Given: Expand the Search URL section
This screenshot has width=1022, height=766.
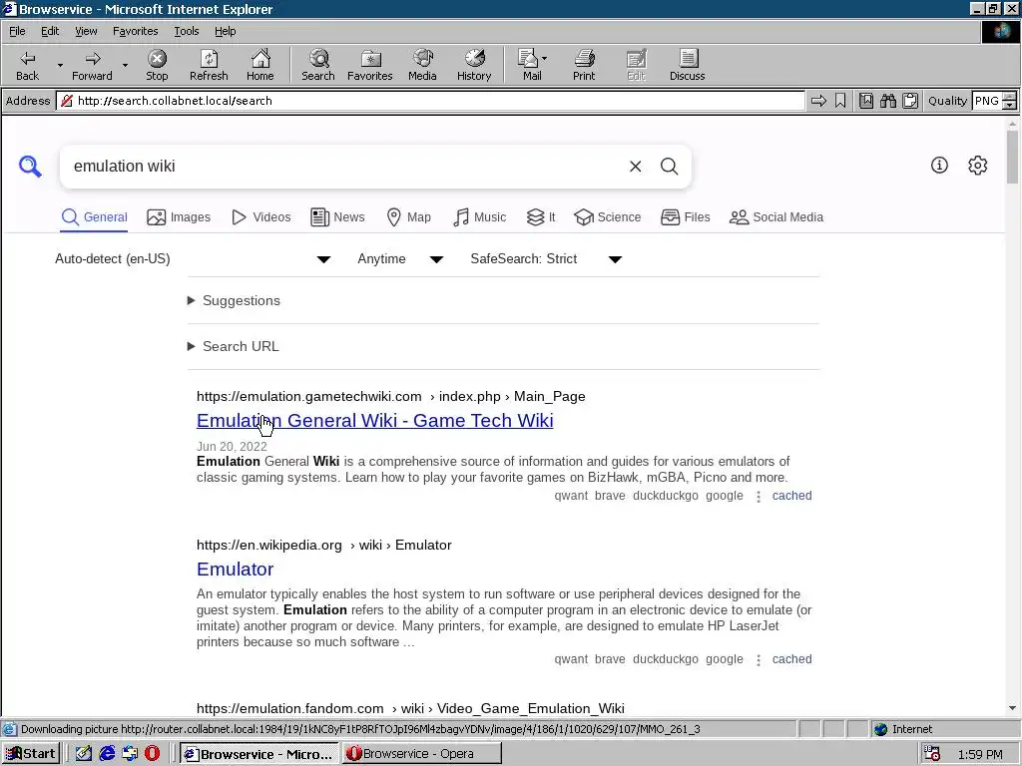Looking at the screenshot, I should [x=234, y=346].
